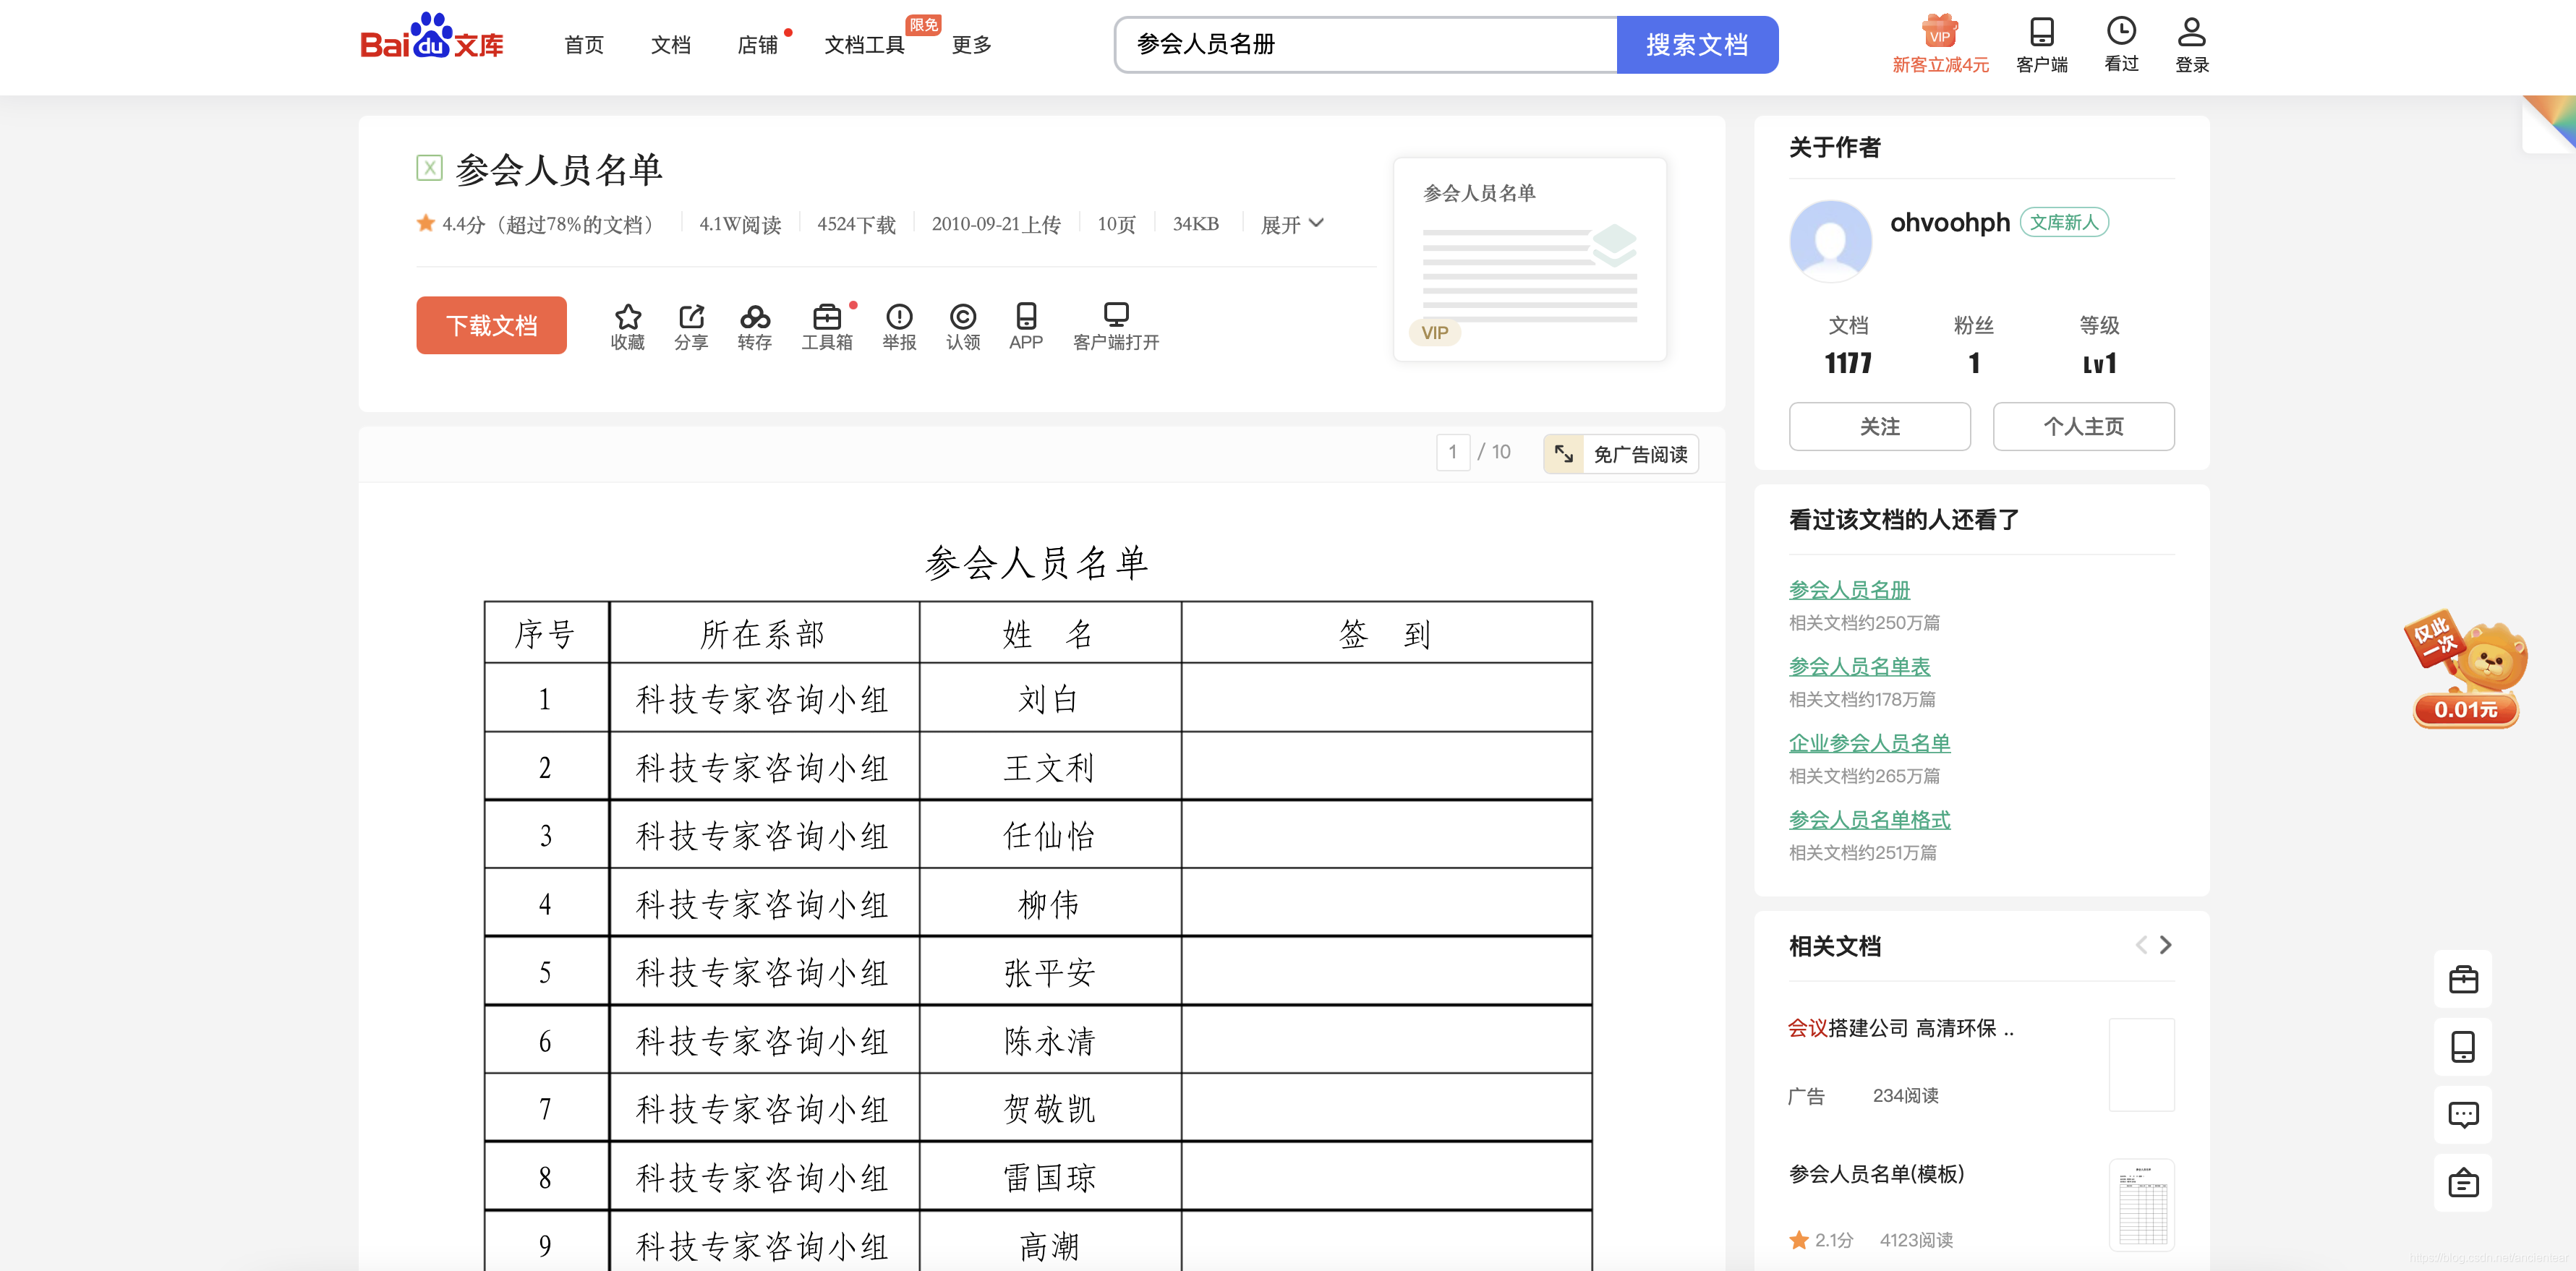Click the VIP gift 新客立减4元 icon
This screenshot has width=2576, height=1271.
[x=1940, y=44]
